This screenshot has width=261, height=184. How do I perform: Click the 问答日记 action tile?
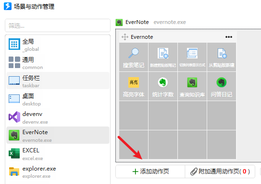[222, 86]
